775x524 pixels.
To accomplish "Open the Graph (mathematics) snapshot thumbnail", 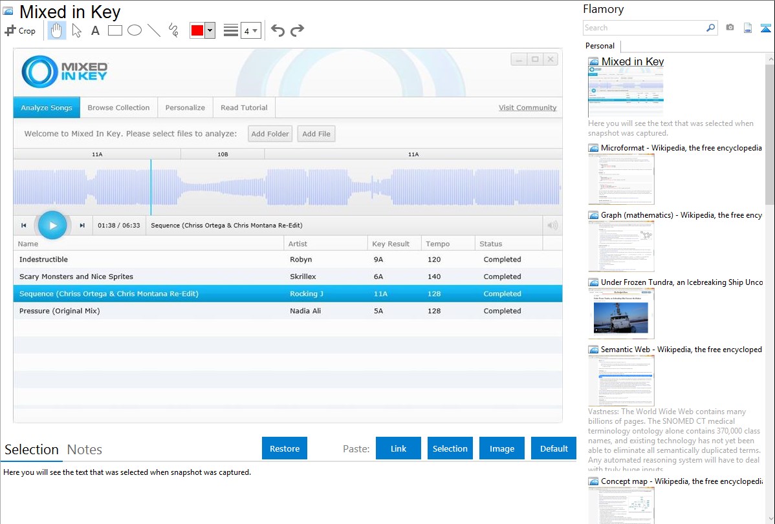I will (x=621, y=246).
